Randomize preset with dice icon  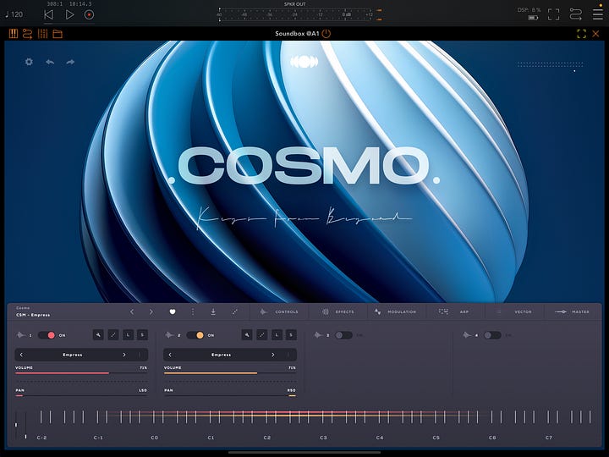[234, 311]
